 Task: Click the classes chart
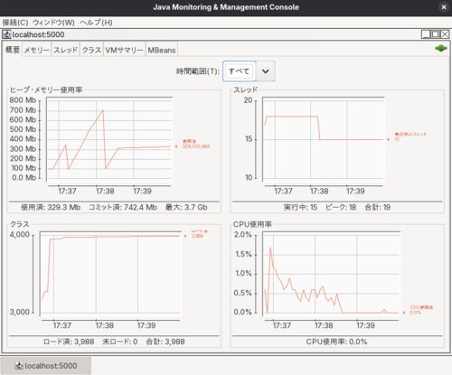pyautogui.click(x=111, y=274)
